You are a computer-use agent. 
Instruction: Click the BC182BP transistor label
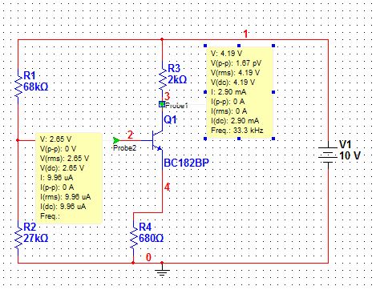click(186, 163)
